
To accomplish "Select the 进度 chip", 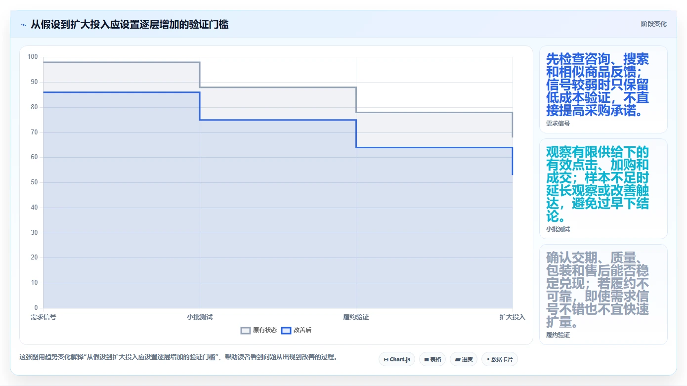I will 464,359.
